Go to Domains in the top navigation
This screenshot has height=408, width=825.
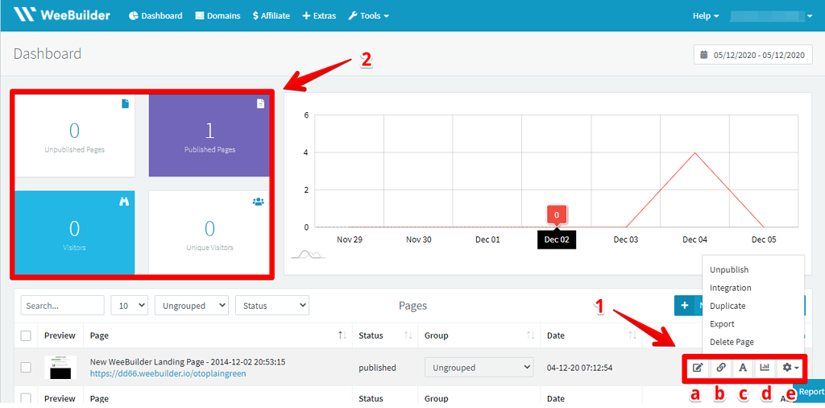[x=218, y=15]
